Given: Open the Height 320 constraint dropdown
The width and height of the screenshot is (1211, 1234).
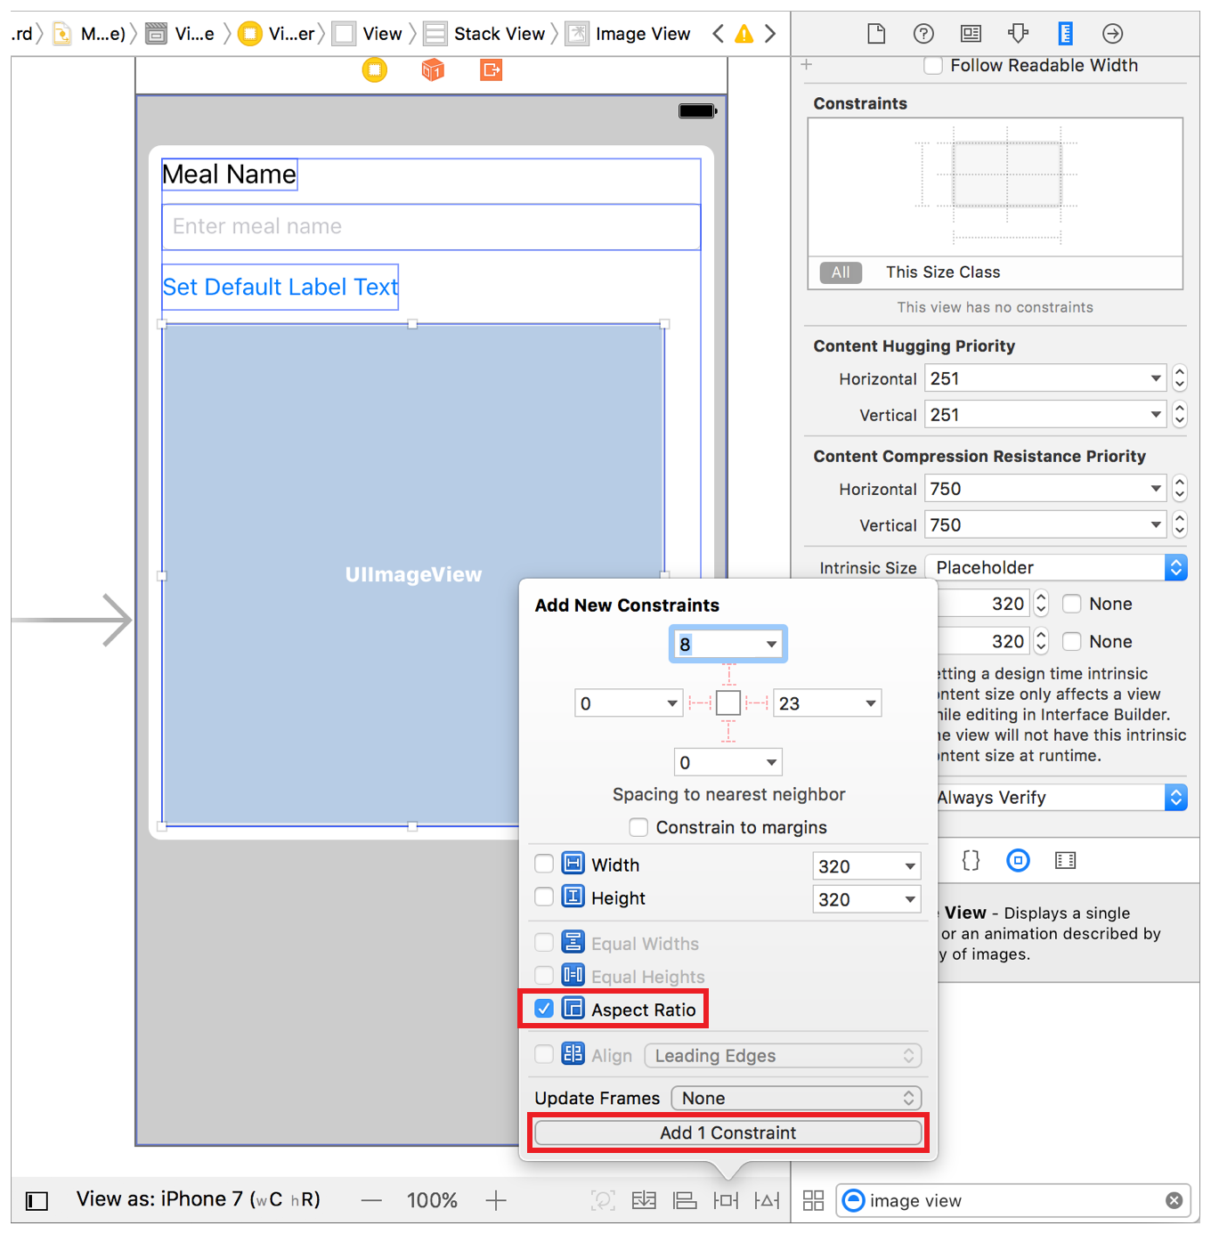Looking at the screenshot, I should (909, 899).
